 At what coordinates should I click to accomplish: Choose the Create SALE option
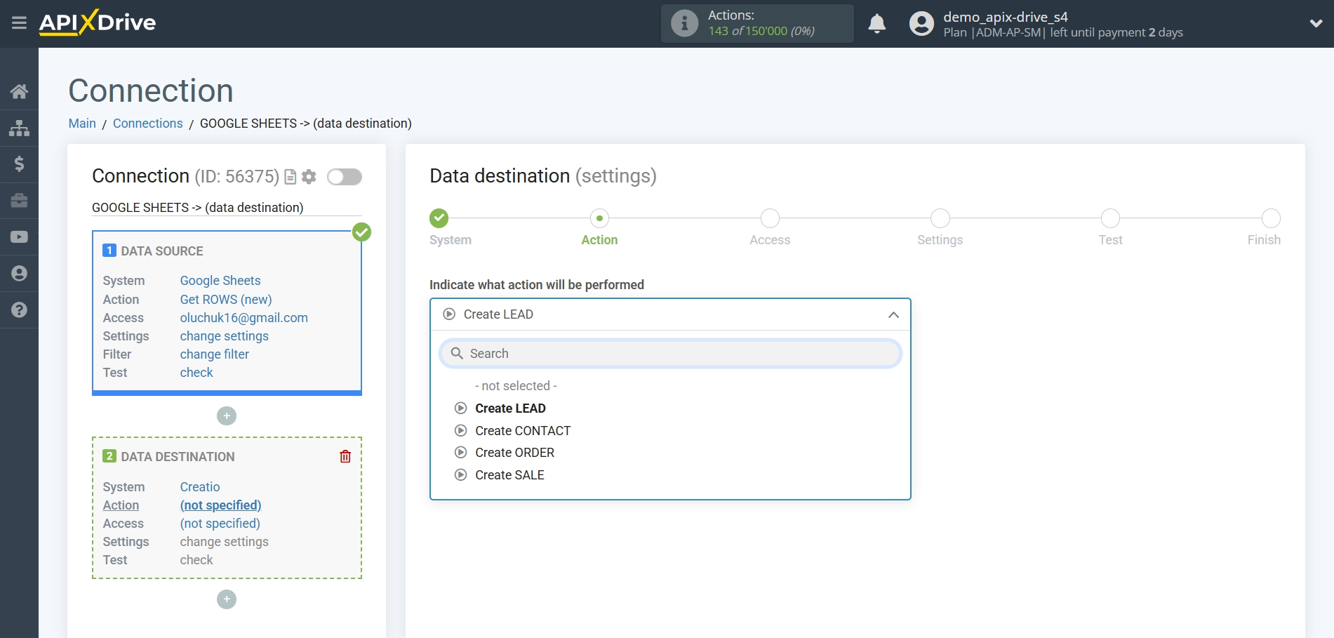coord(509,475)
